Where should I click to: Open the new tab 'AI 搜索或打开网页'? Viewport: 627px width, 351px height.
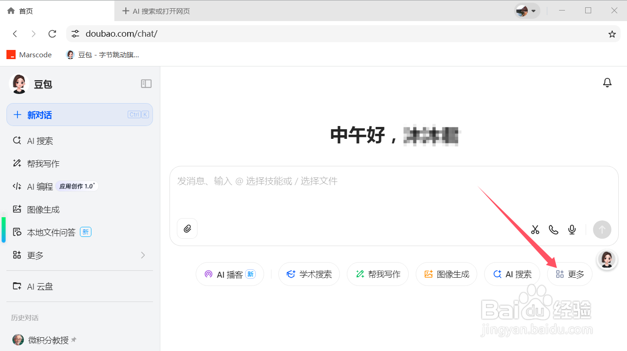tap(156, 11)
